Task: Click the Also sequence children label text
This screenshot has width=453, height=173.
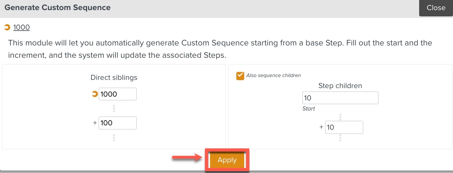Action: (273, 75)
